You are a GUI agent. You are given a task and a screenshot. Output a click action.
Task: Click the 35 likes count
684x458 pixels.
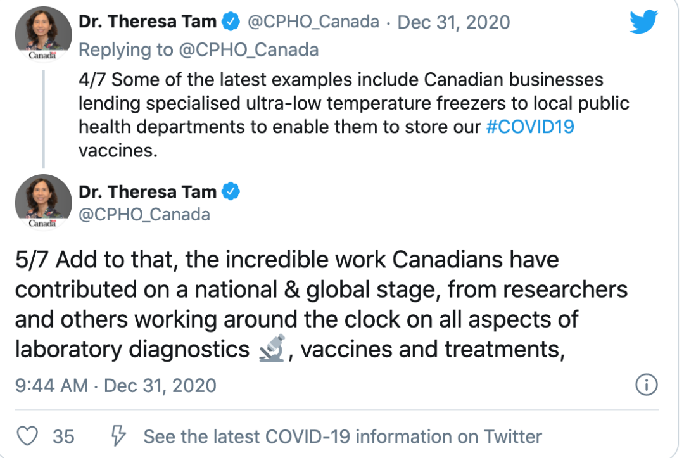click(64, 436)
